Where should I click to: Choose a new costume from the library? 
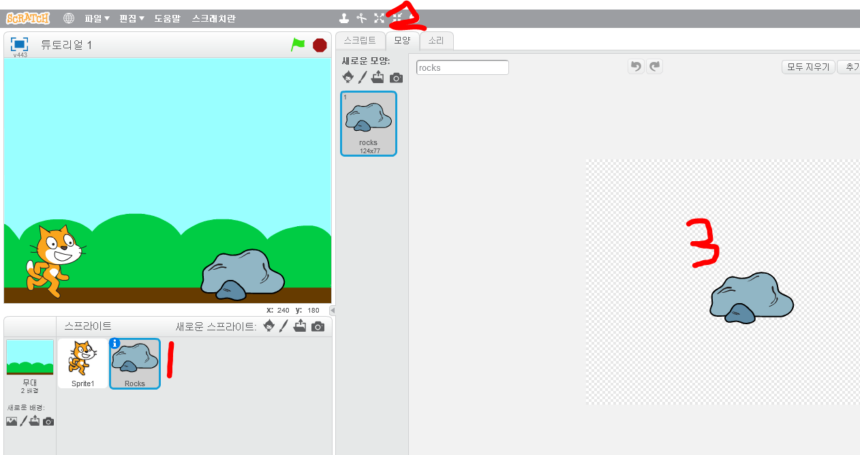pyautogui.click(x=348, y=77)
